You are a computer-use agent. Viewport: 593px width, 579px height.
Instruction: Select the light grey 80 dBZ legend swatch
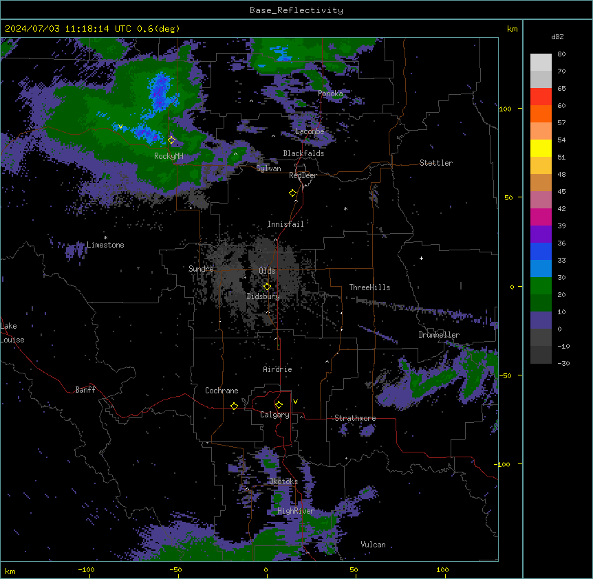pos(541,63)
